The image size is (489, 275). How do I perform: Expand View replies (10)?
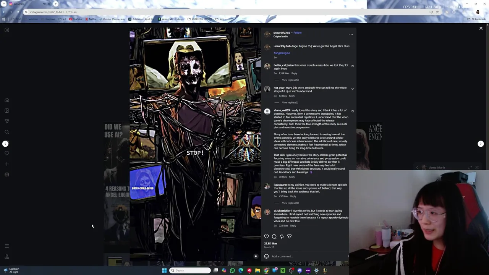coord(290,203)
